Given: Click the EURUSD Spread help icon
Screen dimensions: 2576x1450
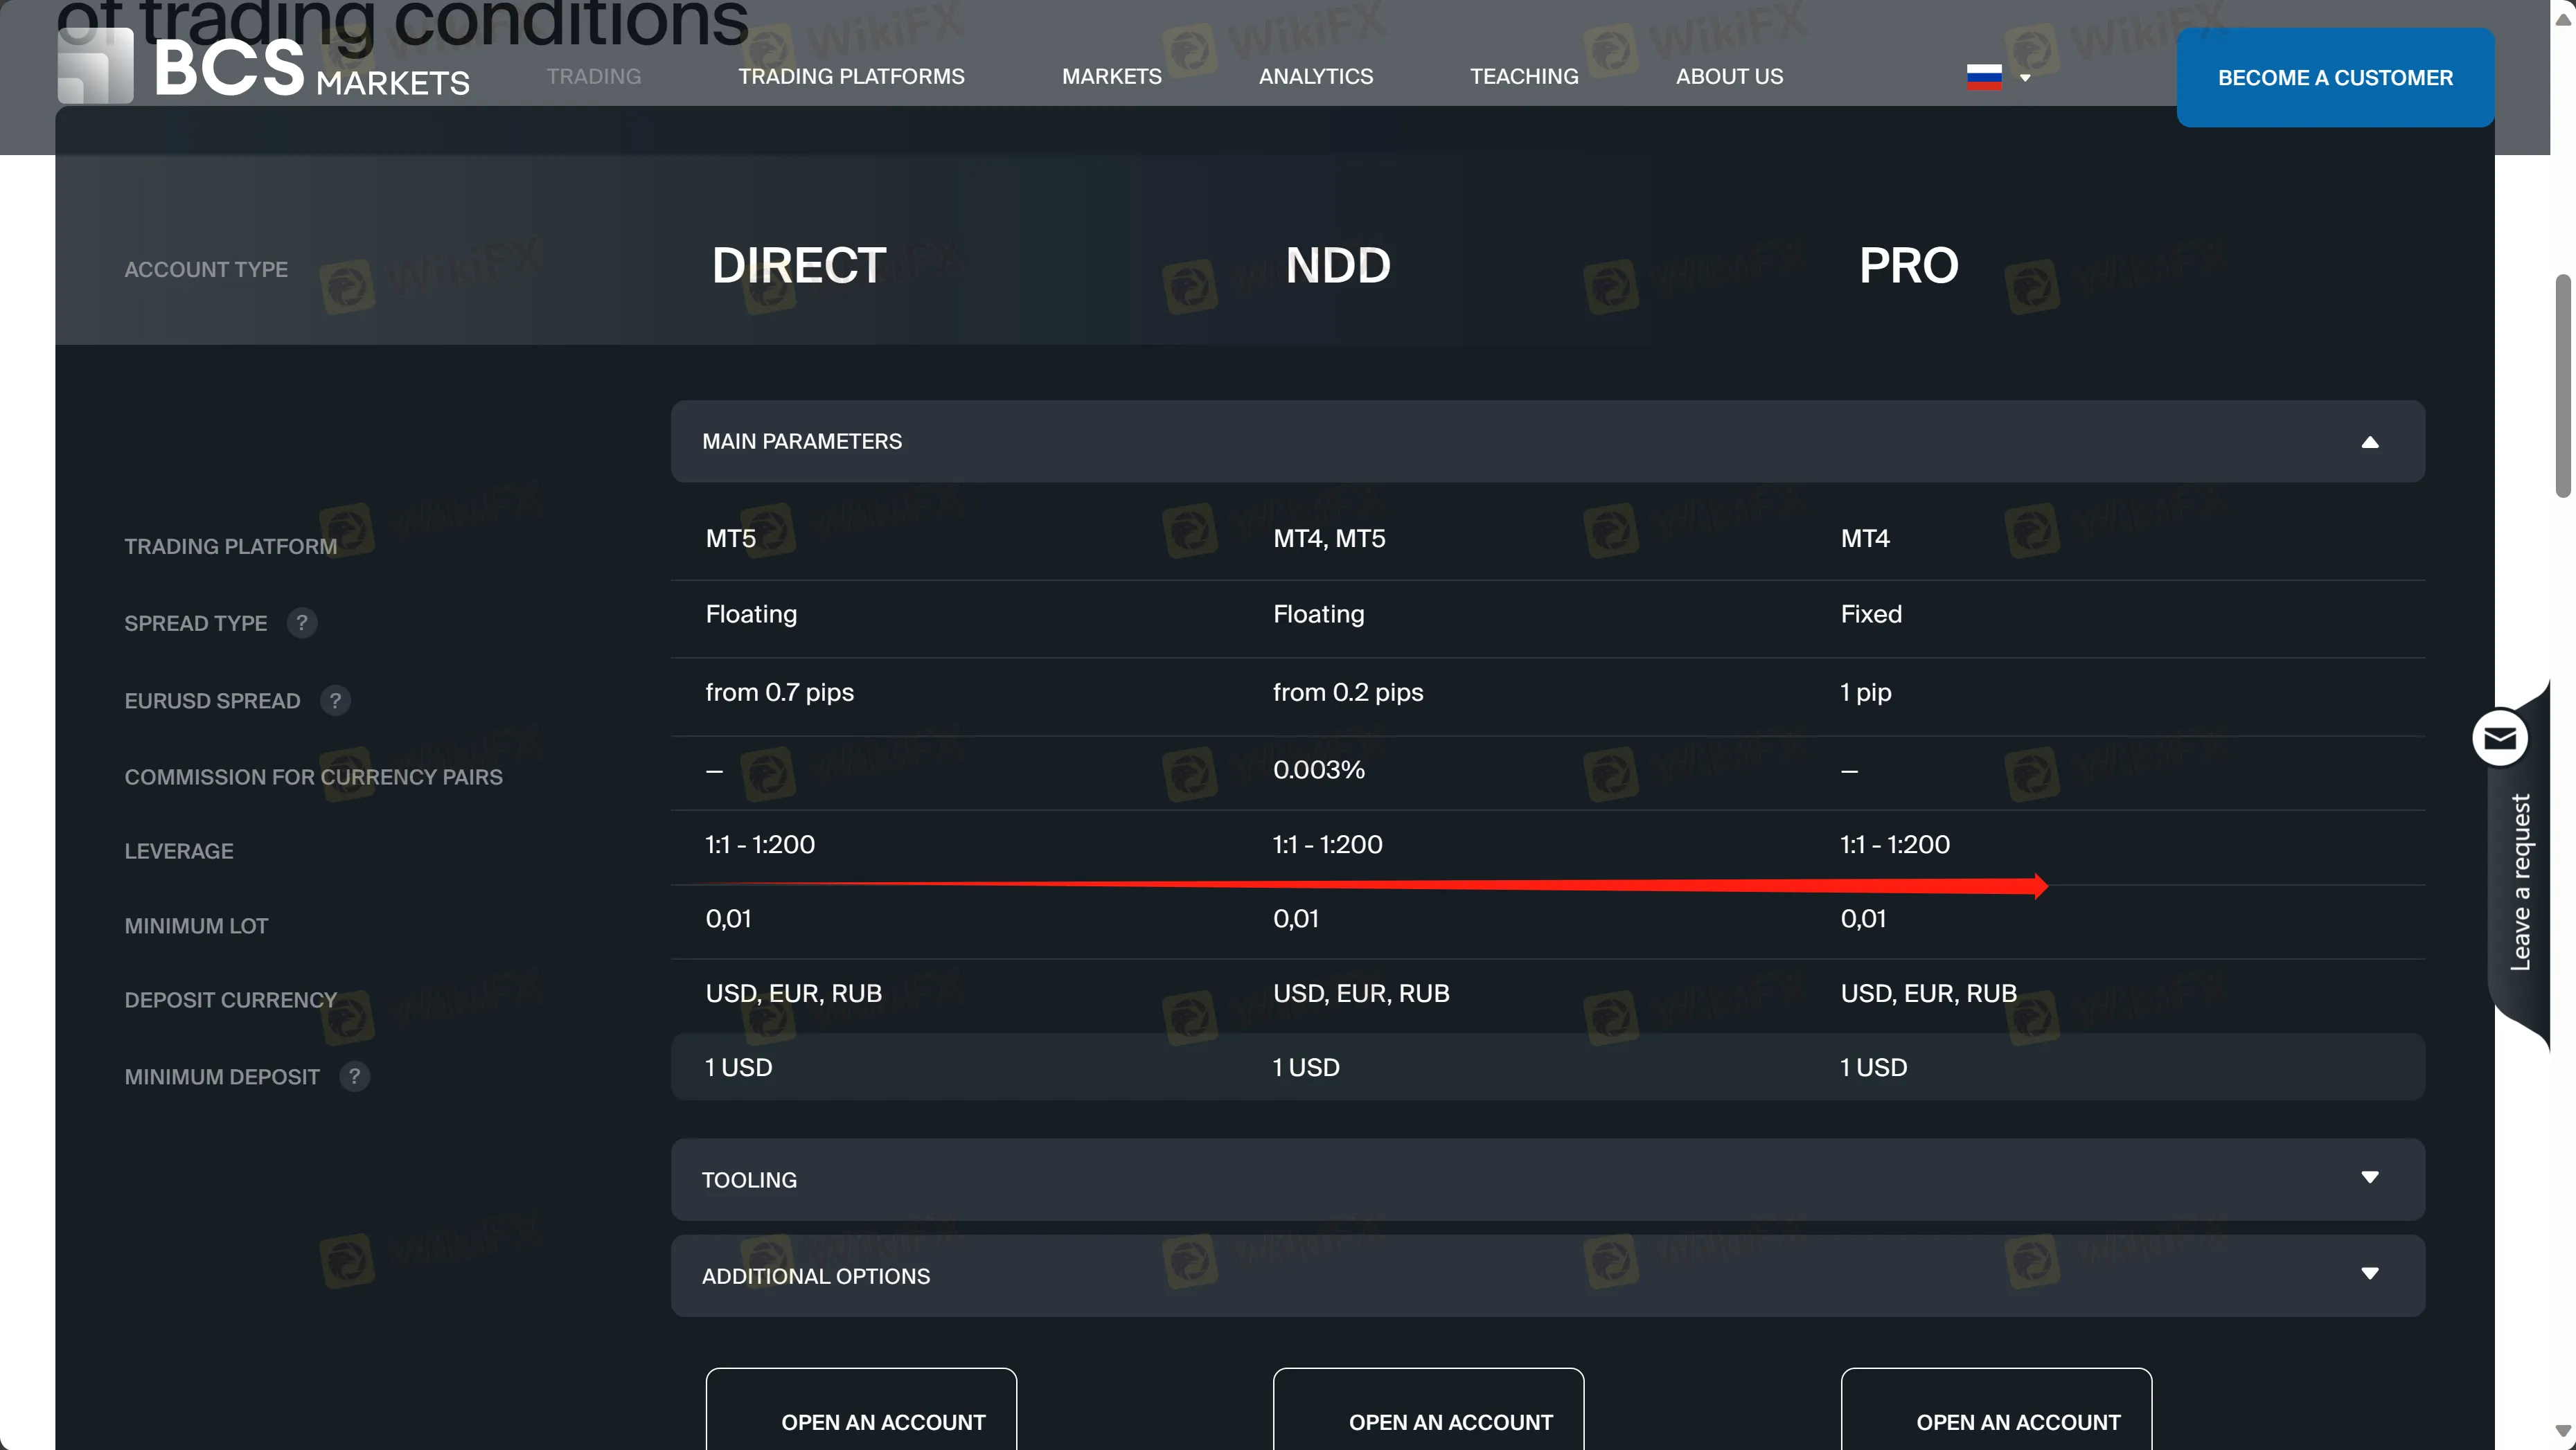Looking at the screenshot, I should coord(335,701).
